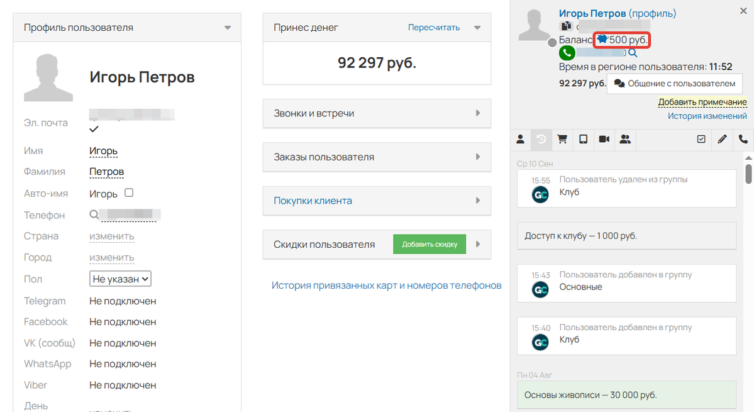The image size is (754, 412).
Task: Expand the Заказы пользователя section
Action: (376, 157)
